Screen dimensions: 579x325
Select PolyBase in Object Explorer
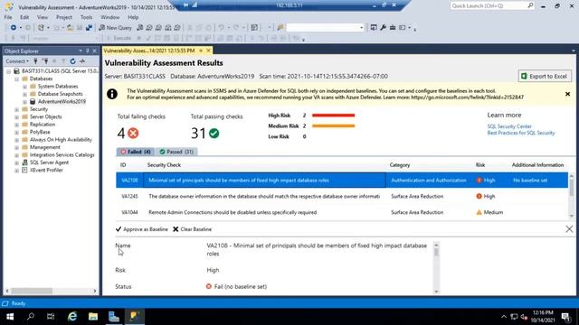click(40, 132)
